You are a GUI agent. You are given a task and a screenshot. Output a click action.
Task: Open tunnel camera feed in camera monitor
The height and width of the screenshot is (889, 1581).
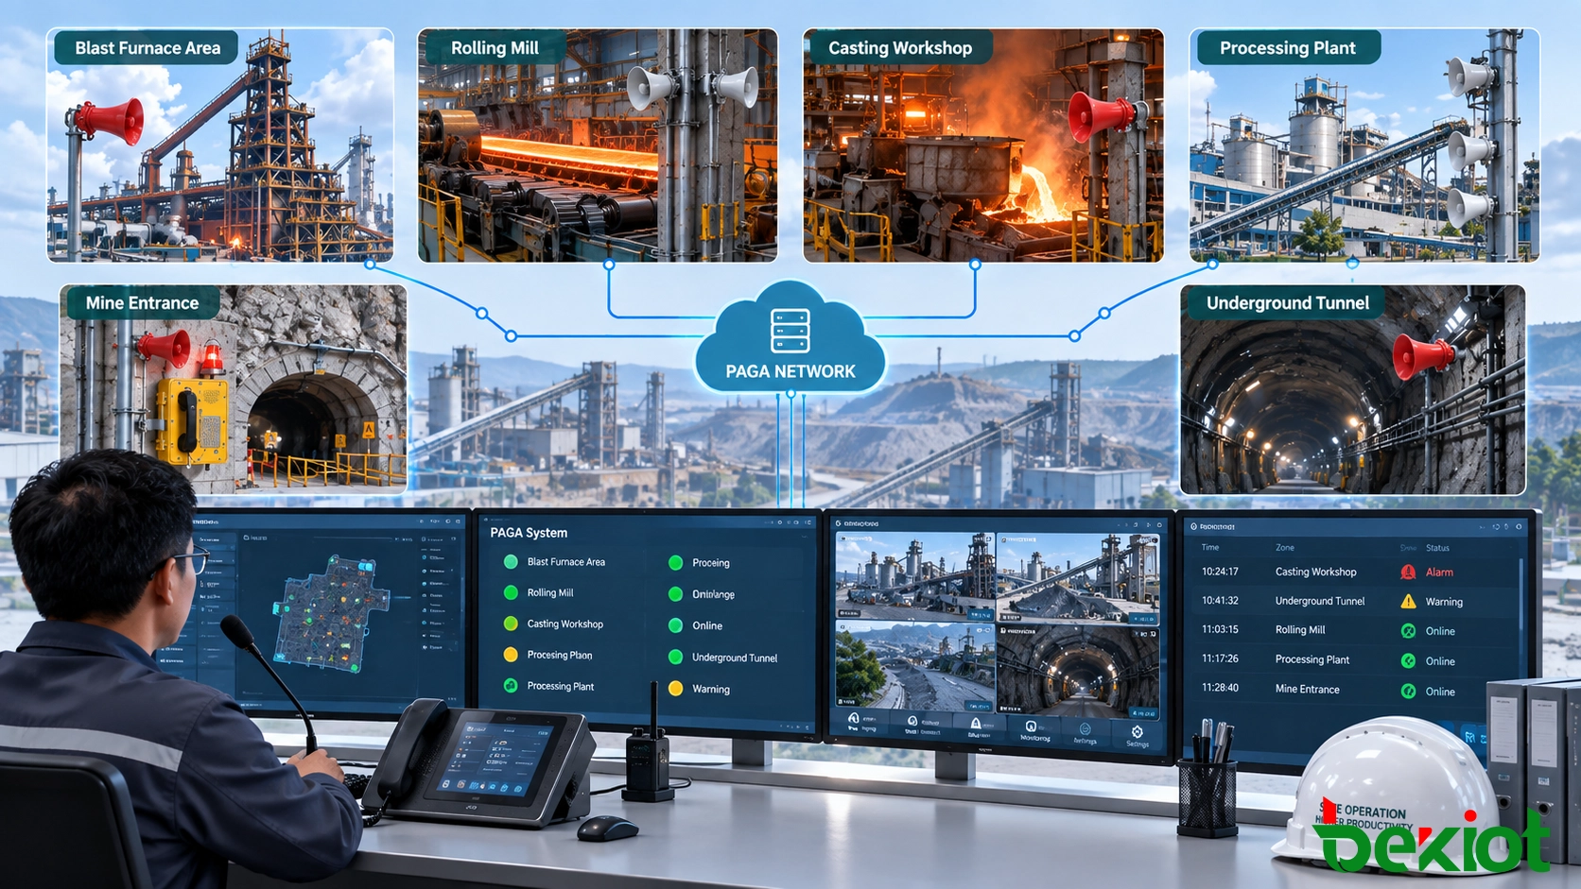[1078, 670]
